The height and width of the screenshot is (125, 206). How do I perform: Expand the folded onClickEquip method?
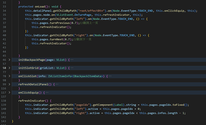click(x=9, y=92)
